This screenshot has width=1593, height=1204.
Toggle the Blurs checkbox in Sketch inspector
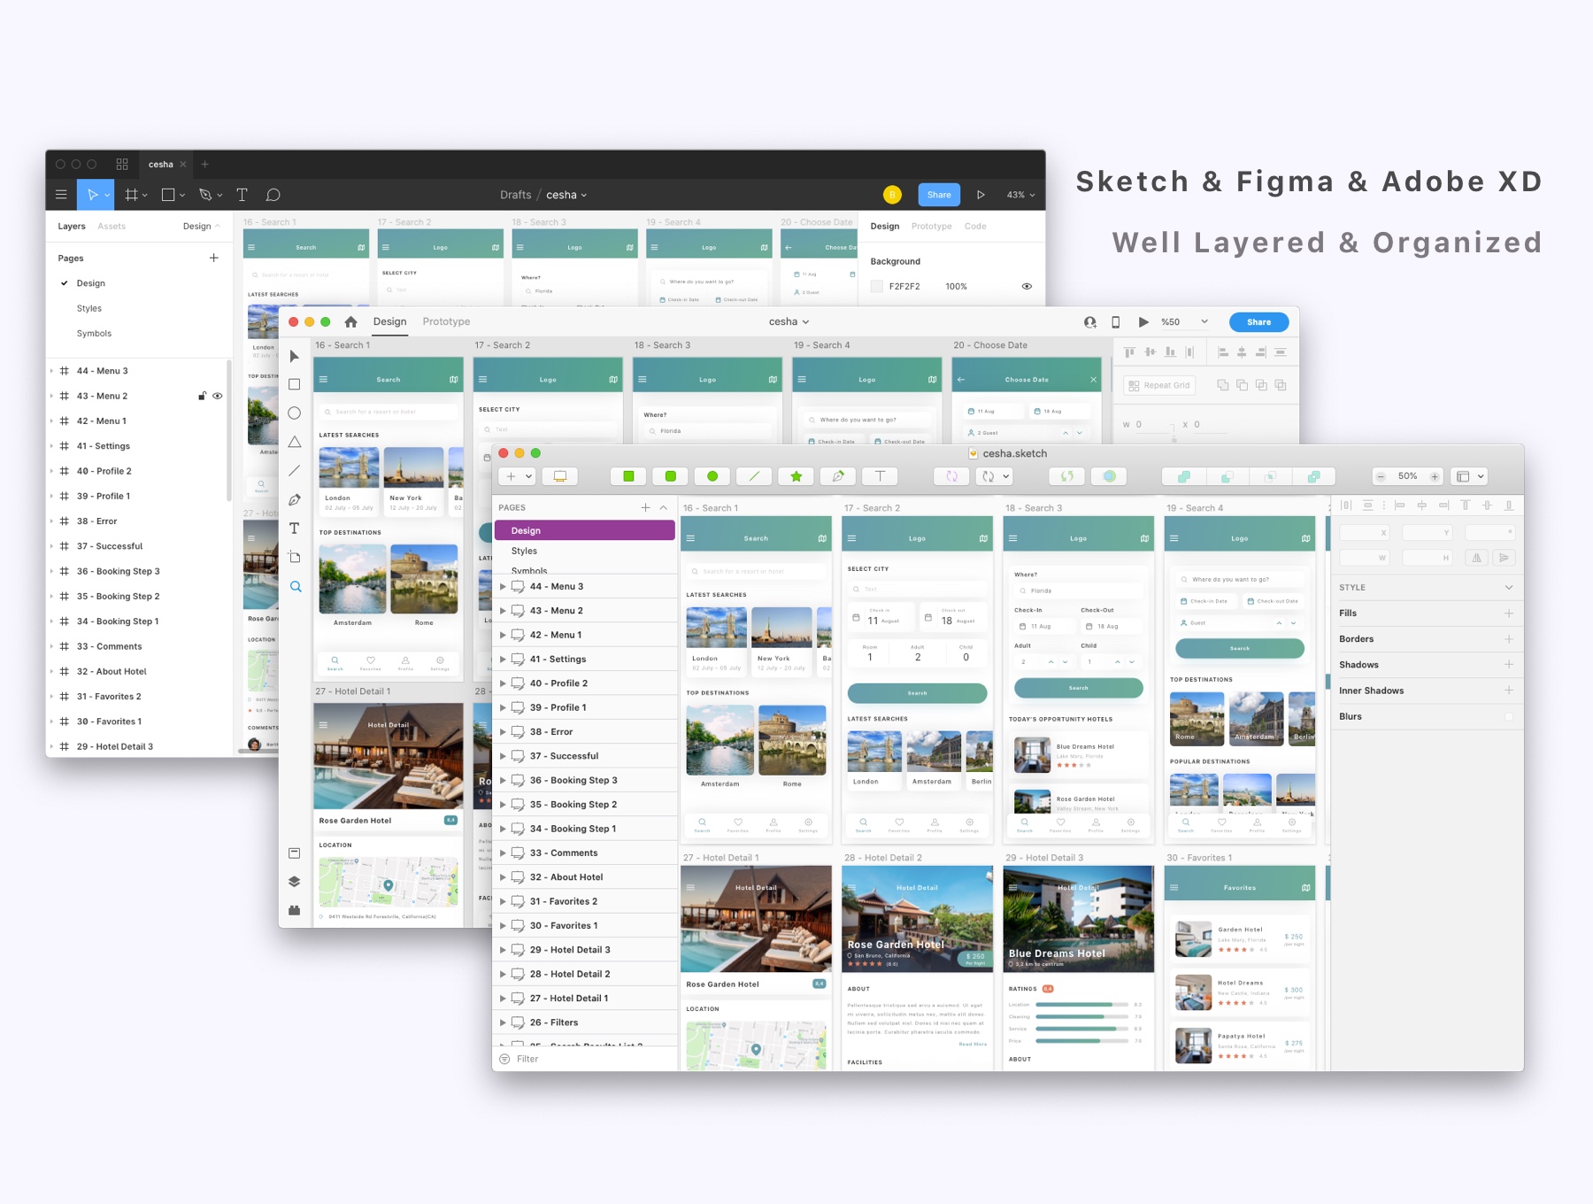[x=1508, y=716]
